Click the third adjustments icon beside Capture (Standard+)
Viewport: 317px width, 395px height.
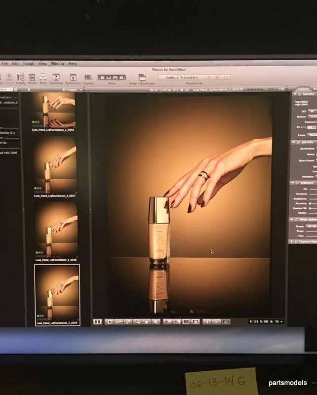click(x=226, y=78)
